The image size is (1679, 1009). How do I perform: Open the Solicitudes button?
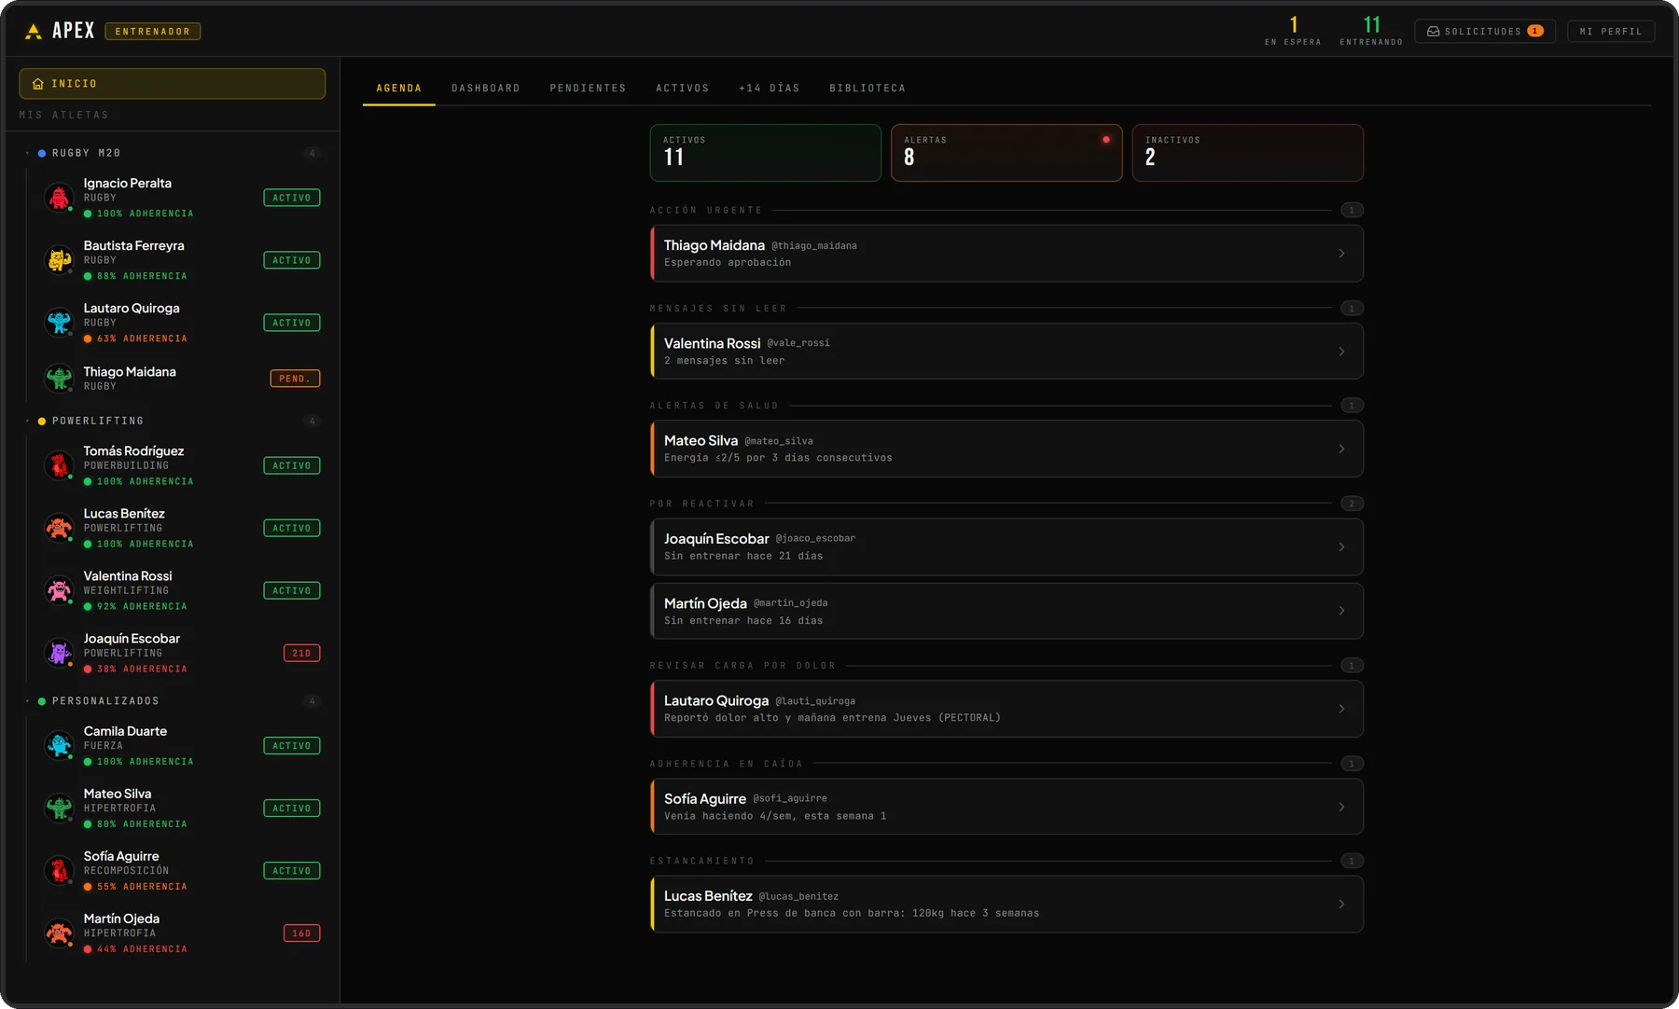click(1484, 31)
